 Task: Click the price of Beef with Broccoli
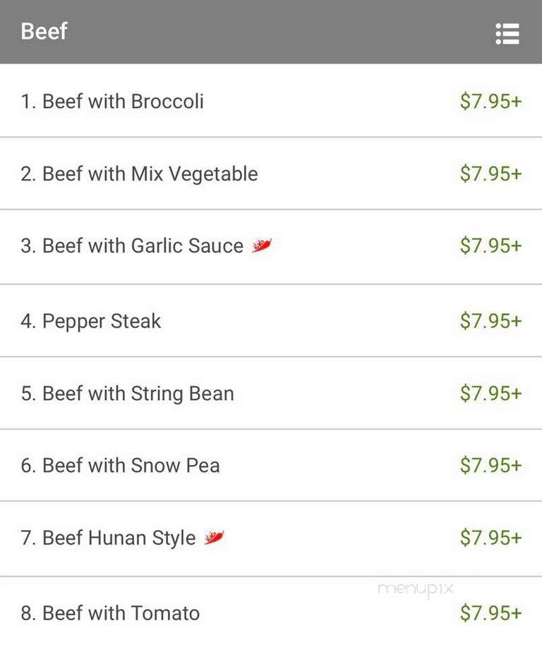[x=490, y=101]
